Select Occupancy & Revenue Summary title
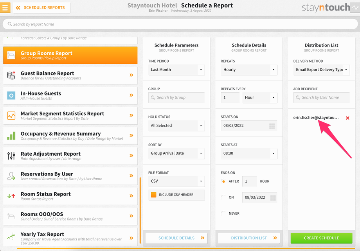Image resolution: width=360 pixels, height=251 pixels. pyautogui.click(x=61, y=134)
